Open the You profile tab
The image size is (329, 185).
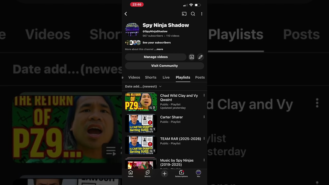coord(198,174)
